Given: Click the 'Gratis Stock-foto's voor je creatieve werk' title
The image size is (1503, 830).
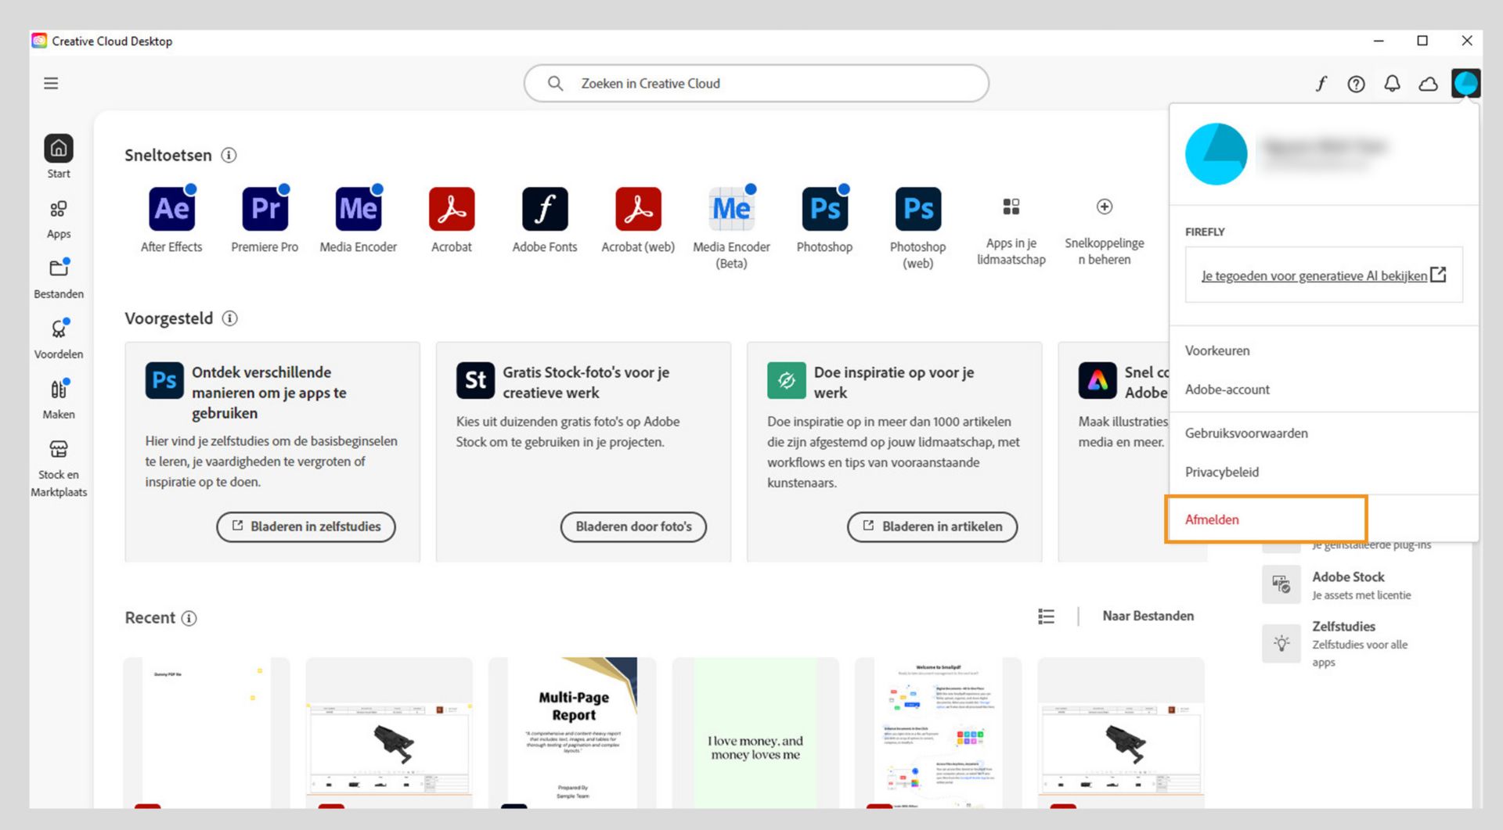Looking at the screenshot, I should 586,383.
